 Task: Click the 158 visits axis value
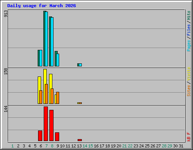pos(6,72)
